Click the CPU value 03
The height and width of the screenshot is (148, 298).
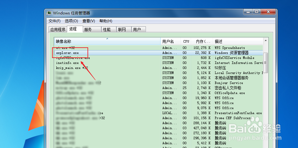[184, 128]
